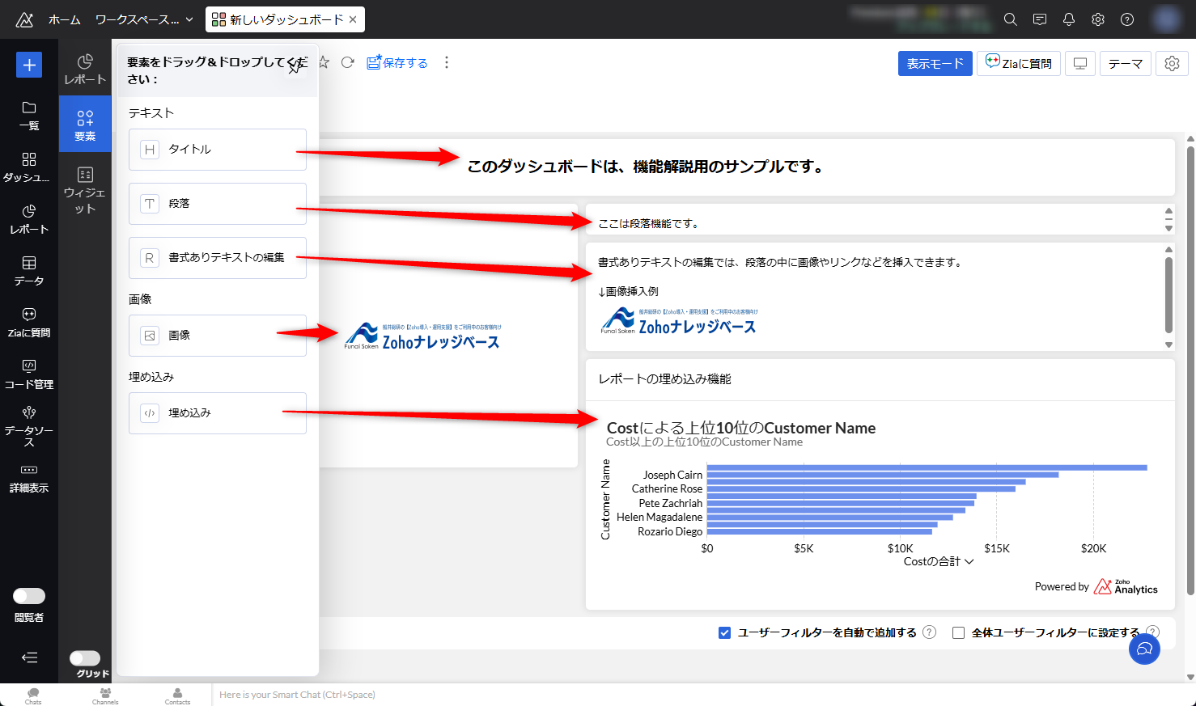Uncheck ユーザーフィルターを自動で追加する checkbox
Image resolution: width=1196 pixels, height=706 pixels.
(x=725, y=632)
